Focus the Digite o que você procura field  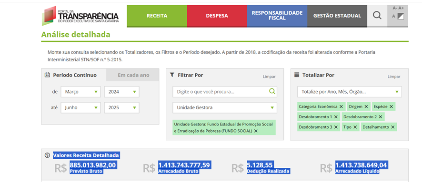pyautogui.click(x=221, y=92)
